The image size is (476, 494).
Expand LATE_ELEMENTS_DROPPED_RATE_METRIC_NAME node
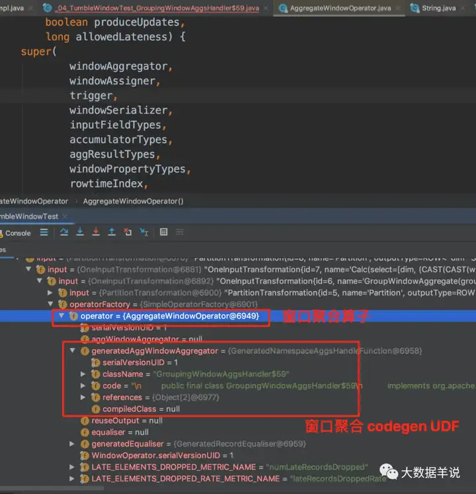[x=72, y=479]
